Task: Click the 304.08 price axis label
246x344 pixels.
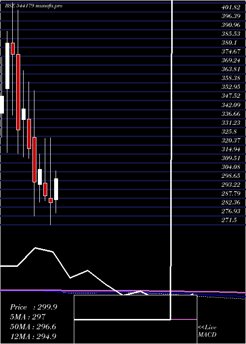Action: [230, 167]
